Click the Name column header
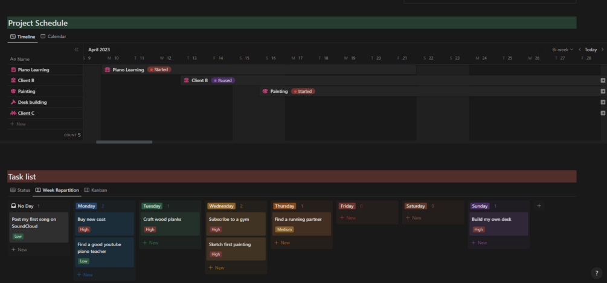 pyautogui.click(x=20, y=59)
